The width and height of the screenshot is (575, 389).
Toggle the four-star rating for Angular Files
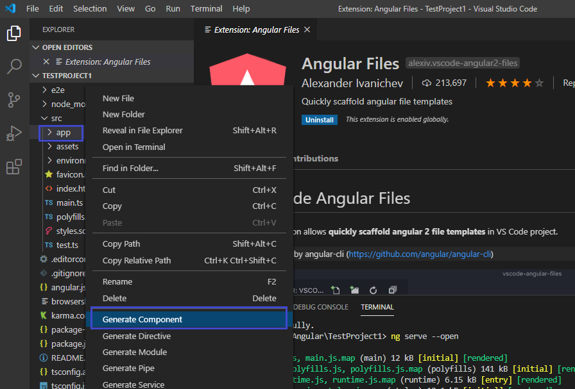[527, 83]
